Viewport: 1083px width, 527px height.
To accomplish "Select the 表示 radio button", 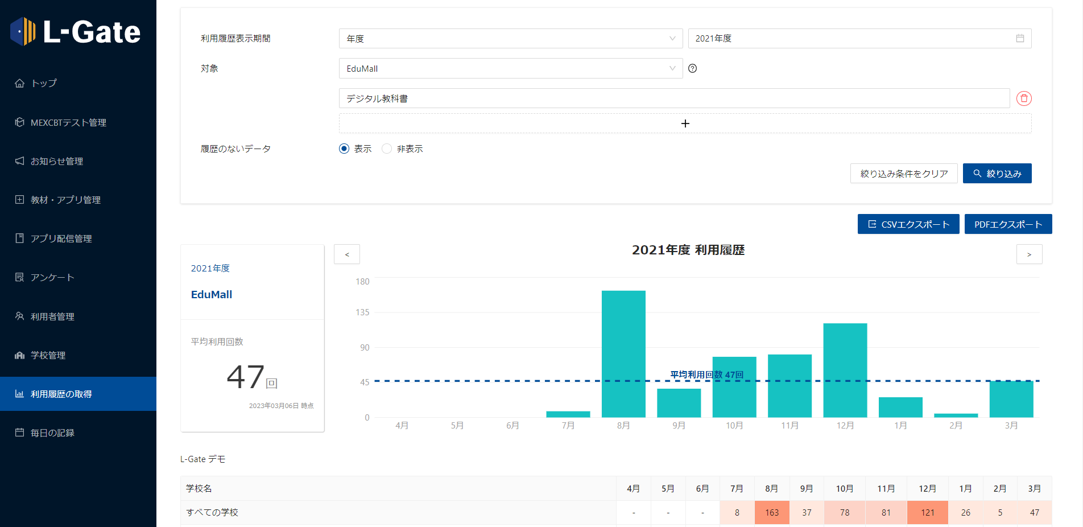I will (x=344, y=149).
